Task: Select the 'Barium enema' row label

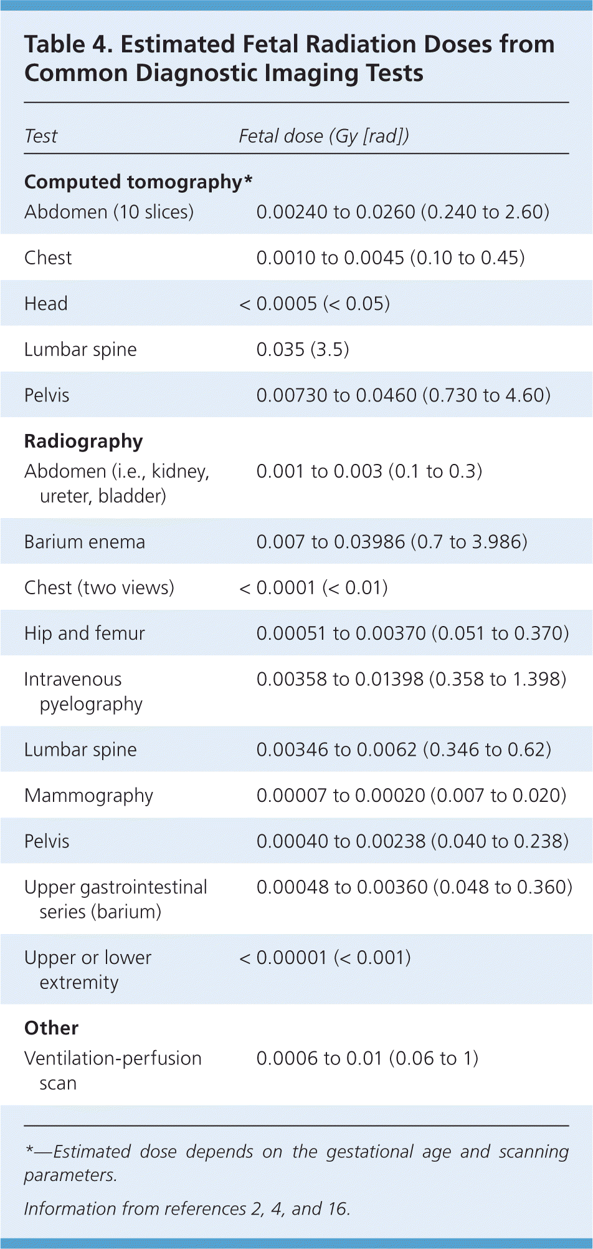Action: (85, 541)
